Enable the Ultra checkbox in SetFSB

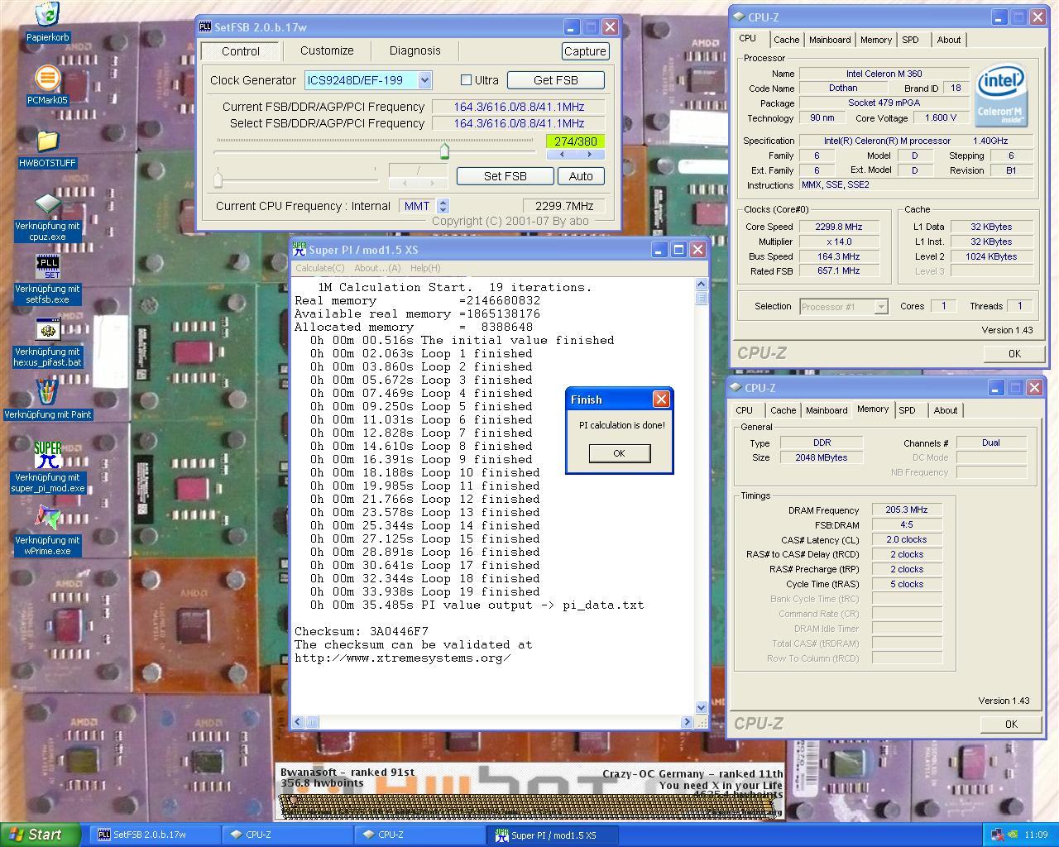pyautogui.click(x=466, y=80)
